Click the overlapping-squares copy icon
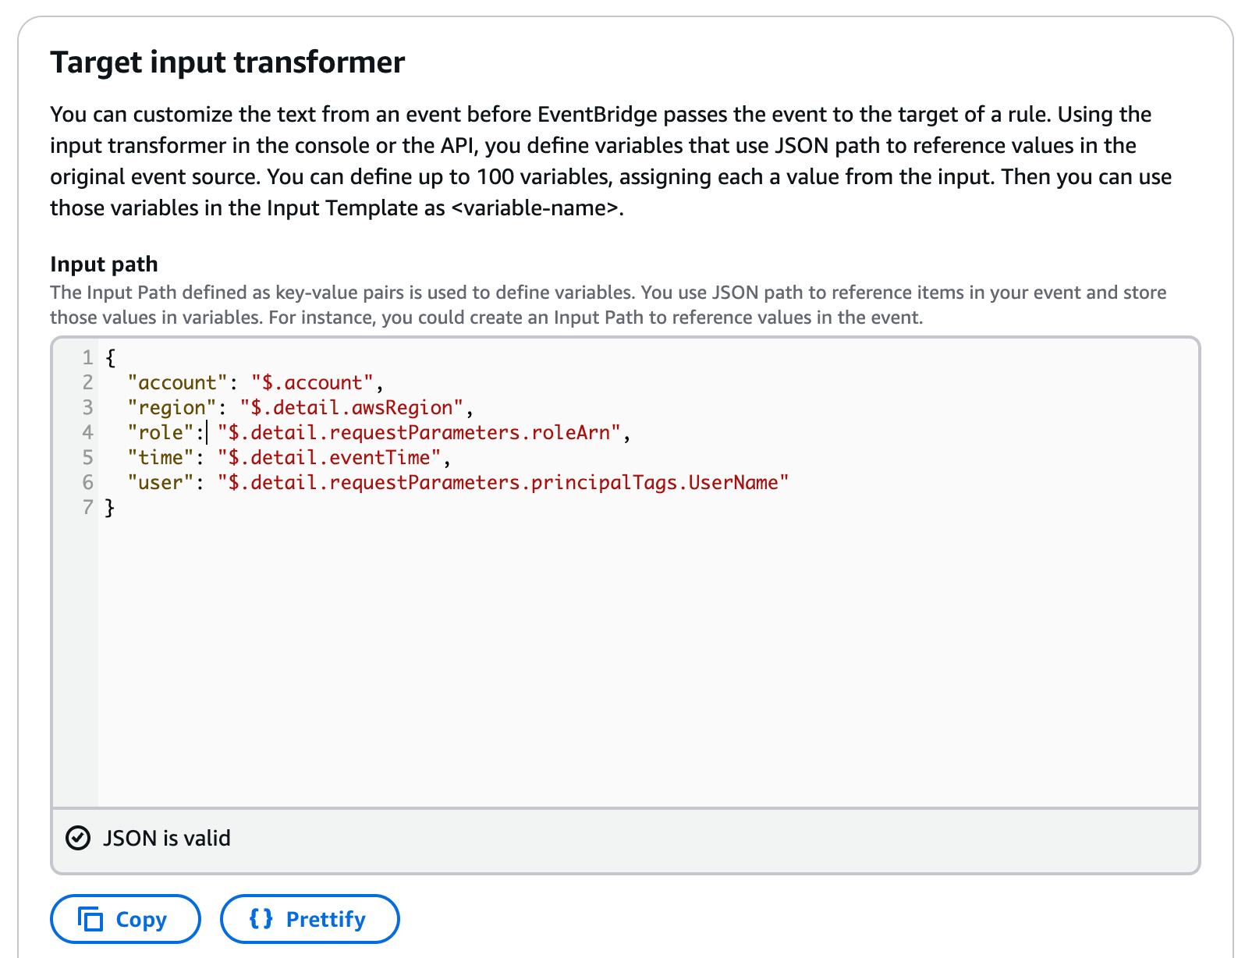1245x958 pixels. tap(90, 919)
